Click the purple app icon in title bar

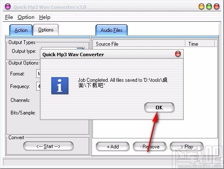[x=8, y=7]
